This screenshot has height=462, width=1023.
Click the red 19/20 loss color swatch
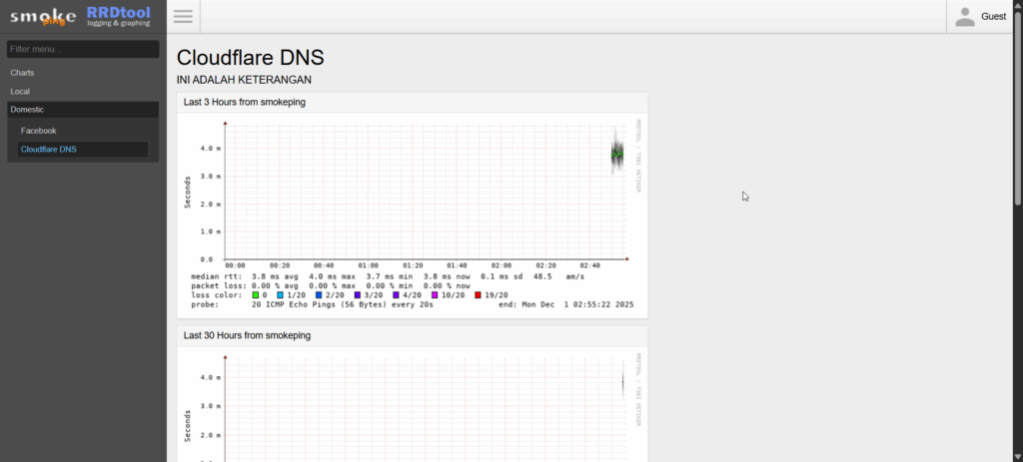click(x=479, y=295)
